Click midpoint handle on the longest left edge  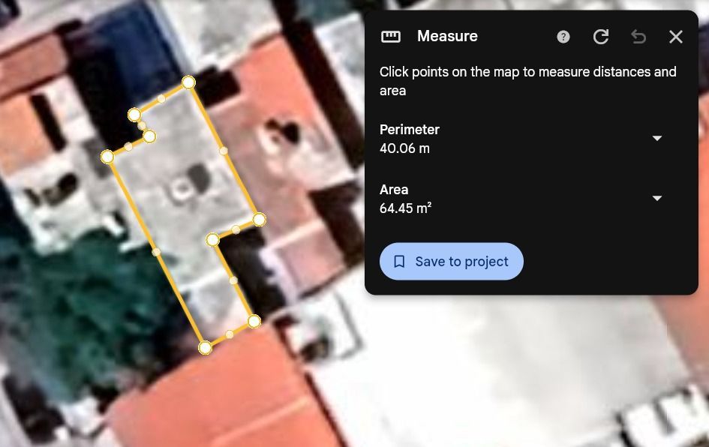point(156,252)
